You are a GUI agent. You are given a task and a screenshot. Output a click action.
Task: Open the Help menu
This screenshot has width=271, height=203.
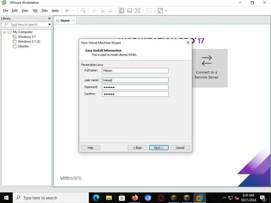click(x=55, y=11)
